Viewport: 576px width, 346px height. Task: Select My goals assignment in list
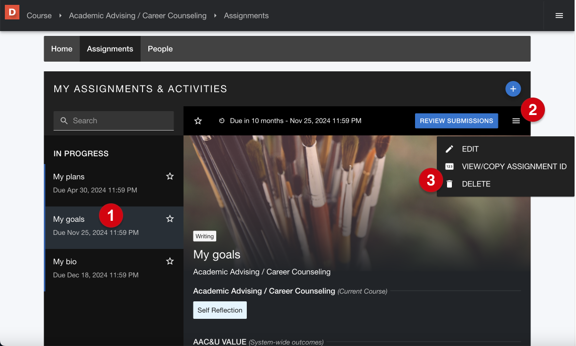coord(114,228)
